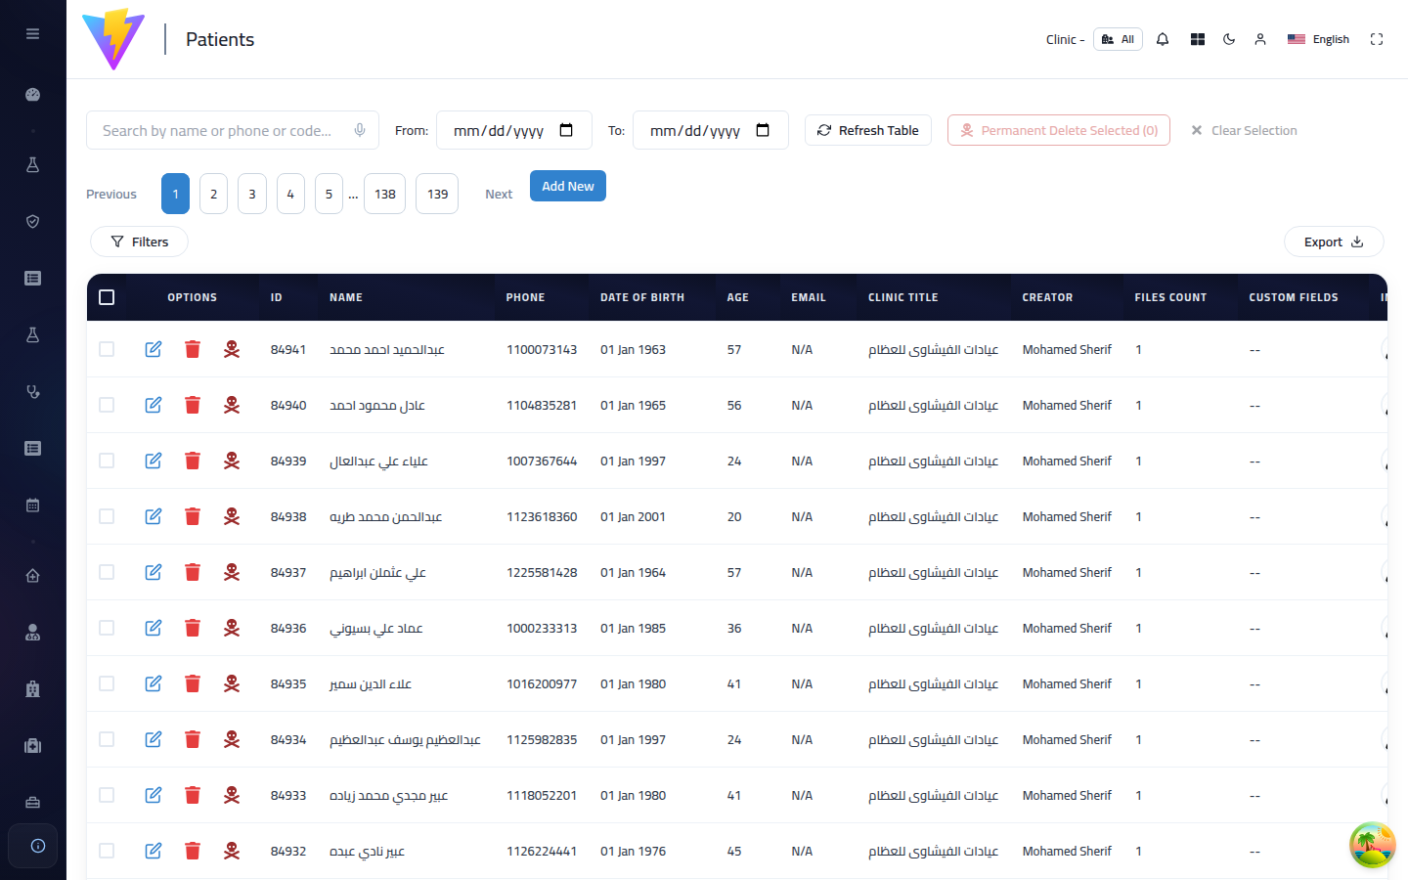Delete patient 84934 with trash icon
The height and width of the screenshot is (880, 1408).
point(193,739)
